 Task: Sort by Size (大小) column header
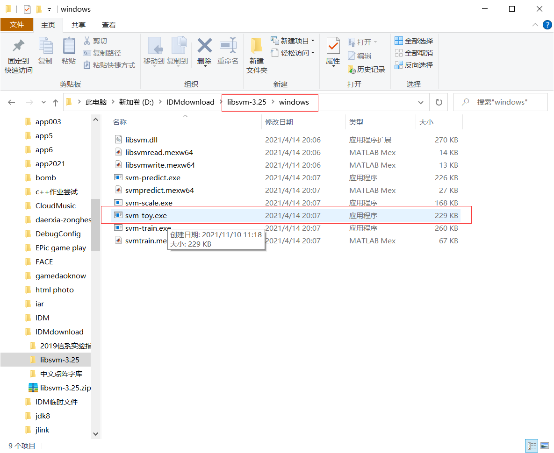[x=426, y=122]
